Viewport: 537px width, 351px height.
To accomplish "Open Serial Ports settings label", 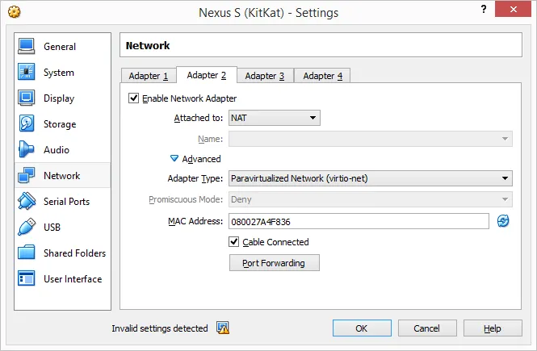I will pyautogui.click(x=66, y=202).
